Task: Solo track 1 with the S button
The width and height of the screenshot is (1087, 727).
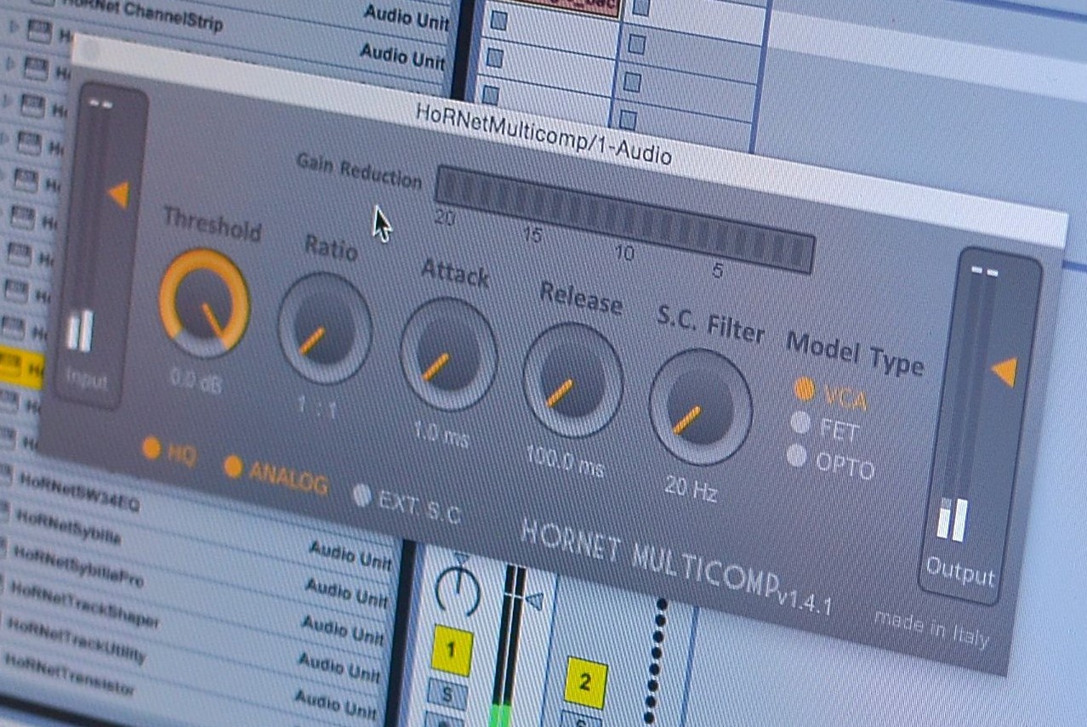Action: tap(447, 692)
